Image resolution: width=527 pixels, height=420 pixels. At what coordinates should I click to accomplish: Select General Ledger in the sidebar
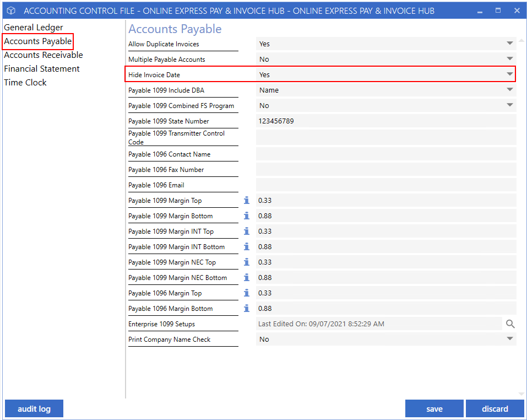[33, 27]
